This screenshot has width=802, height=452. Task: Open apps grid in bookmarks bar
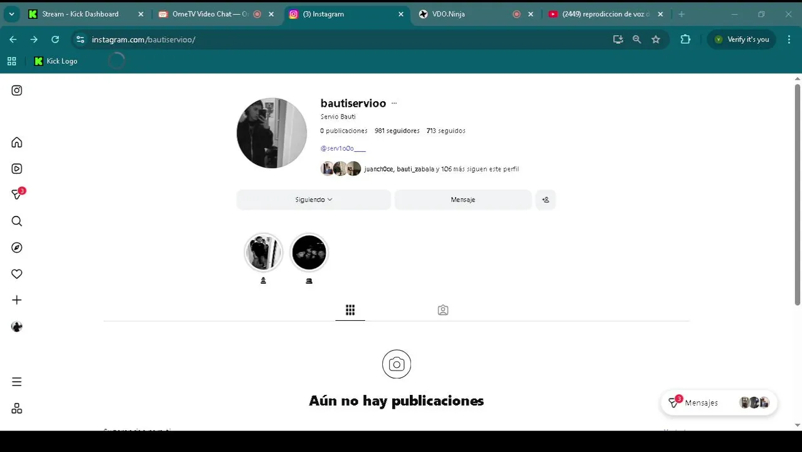pyautogui.click(x=11, y=61)
